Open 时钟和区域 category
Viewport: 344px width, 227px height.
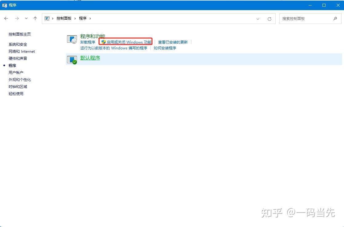click(x=18, y=87)
